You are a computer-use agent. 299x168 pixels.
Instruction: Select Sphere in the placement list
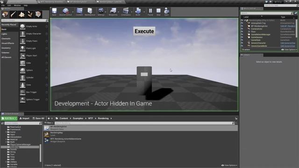click(x=34, y=70)
